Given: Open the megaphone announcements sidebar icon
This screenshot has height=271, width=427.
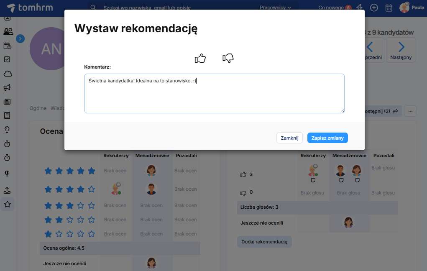Looking at the screenshot, I should pyautogui.click(x=8, y=87).
